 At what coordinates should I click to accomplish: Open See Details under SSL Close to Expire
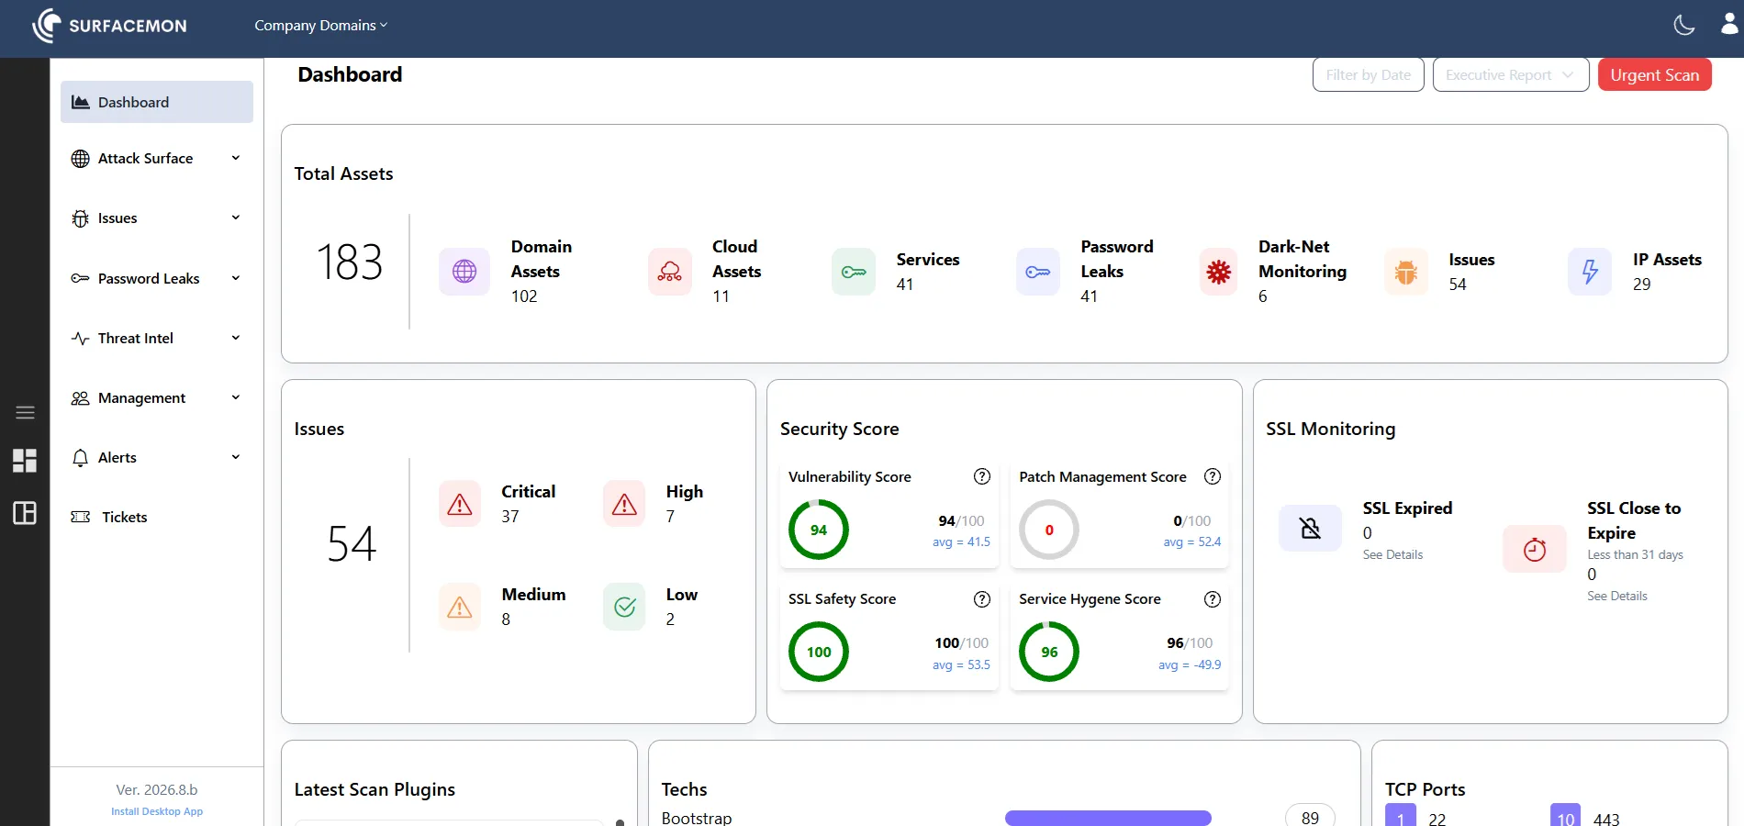click(1617, 597)
